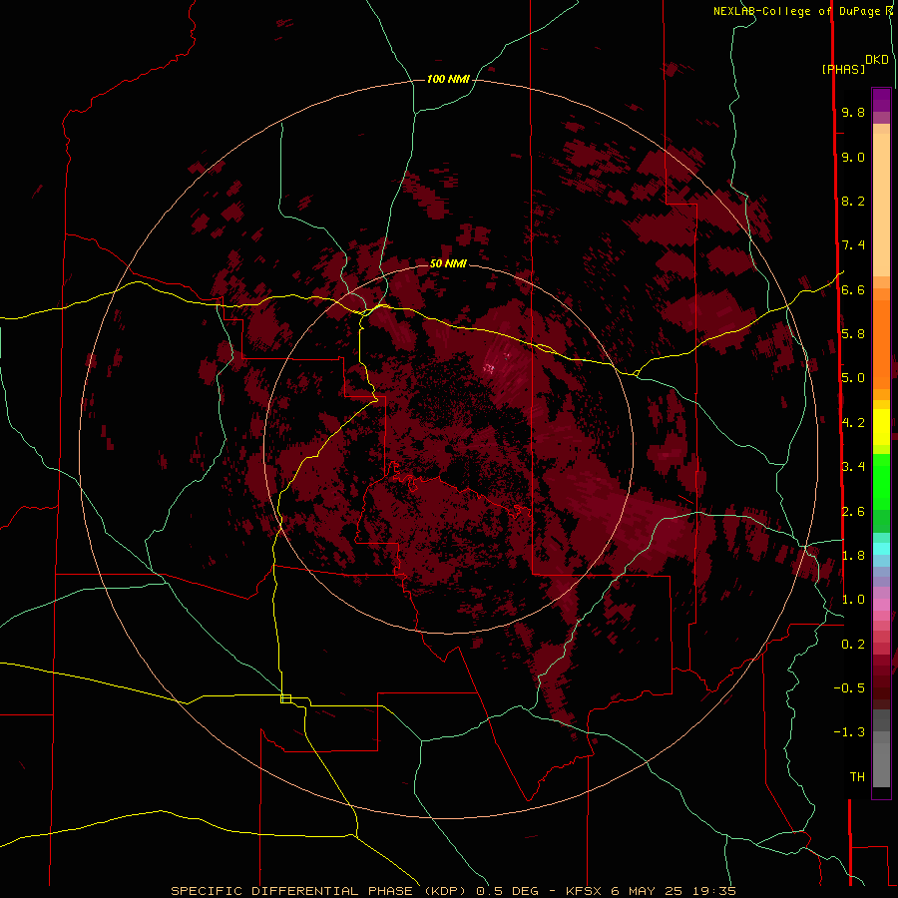Click the yellow square highway junction marker
The image size is (898, 898).
(285, 698)
